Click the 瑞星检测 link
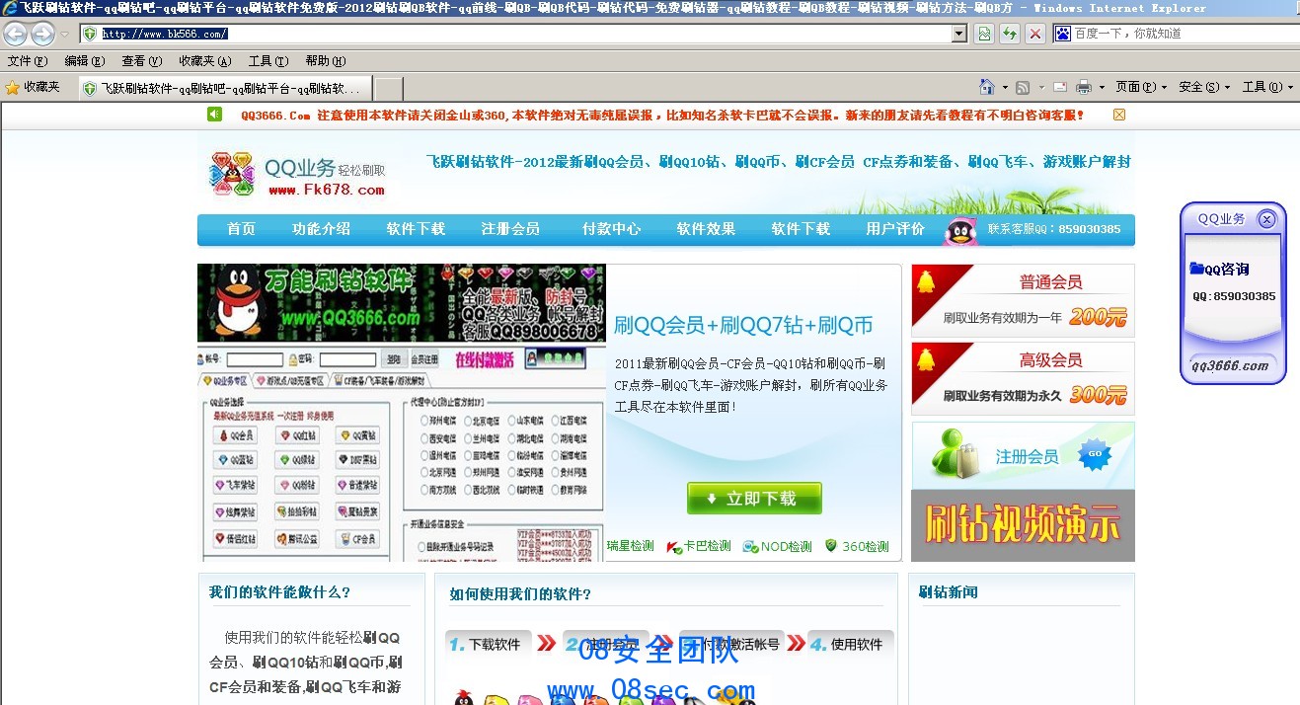Image resolution: width=1300 pixels, height=705 pixels. 630,546
